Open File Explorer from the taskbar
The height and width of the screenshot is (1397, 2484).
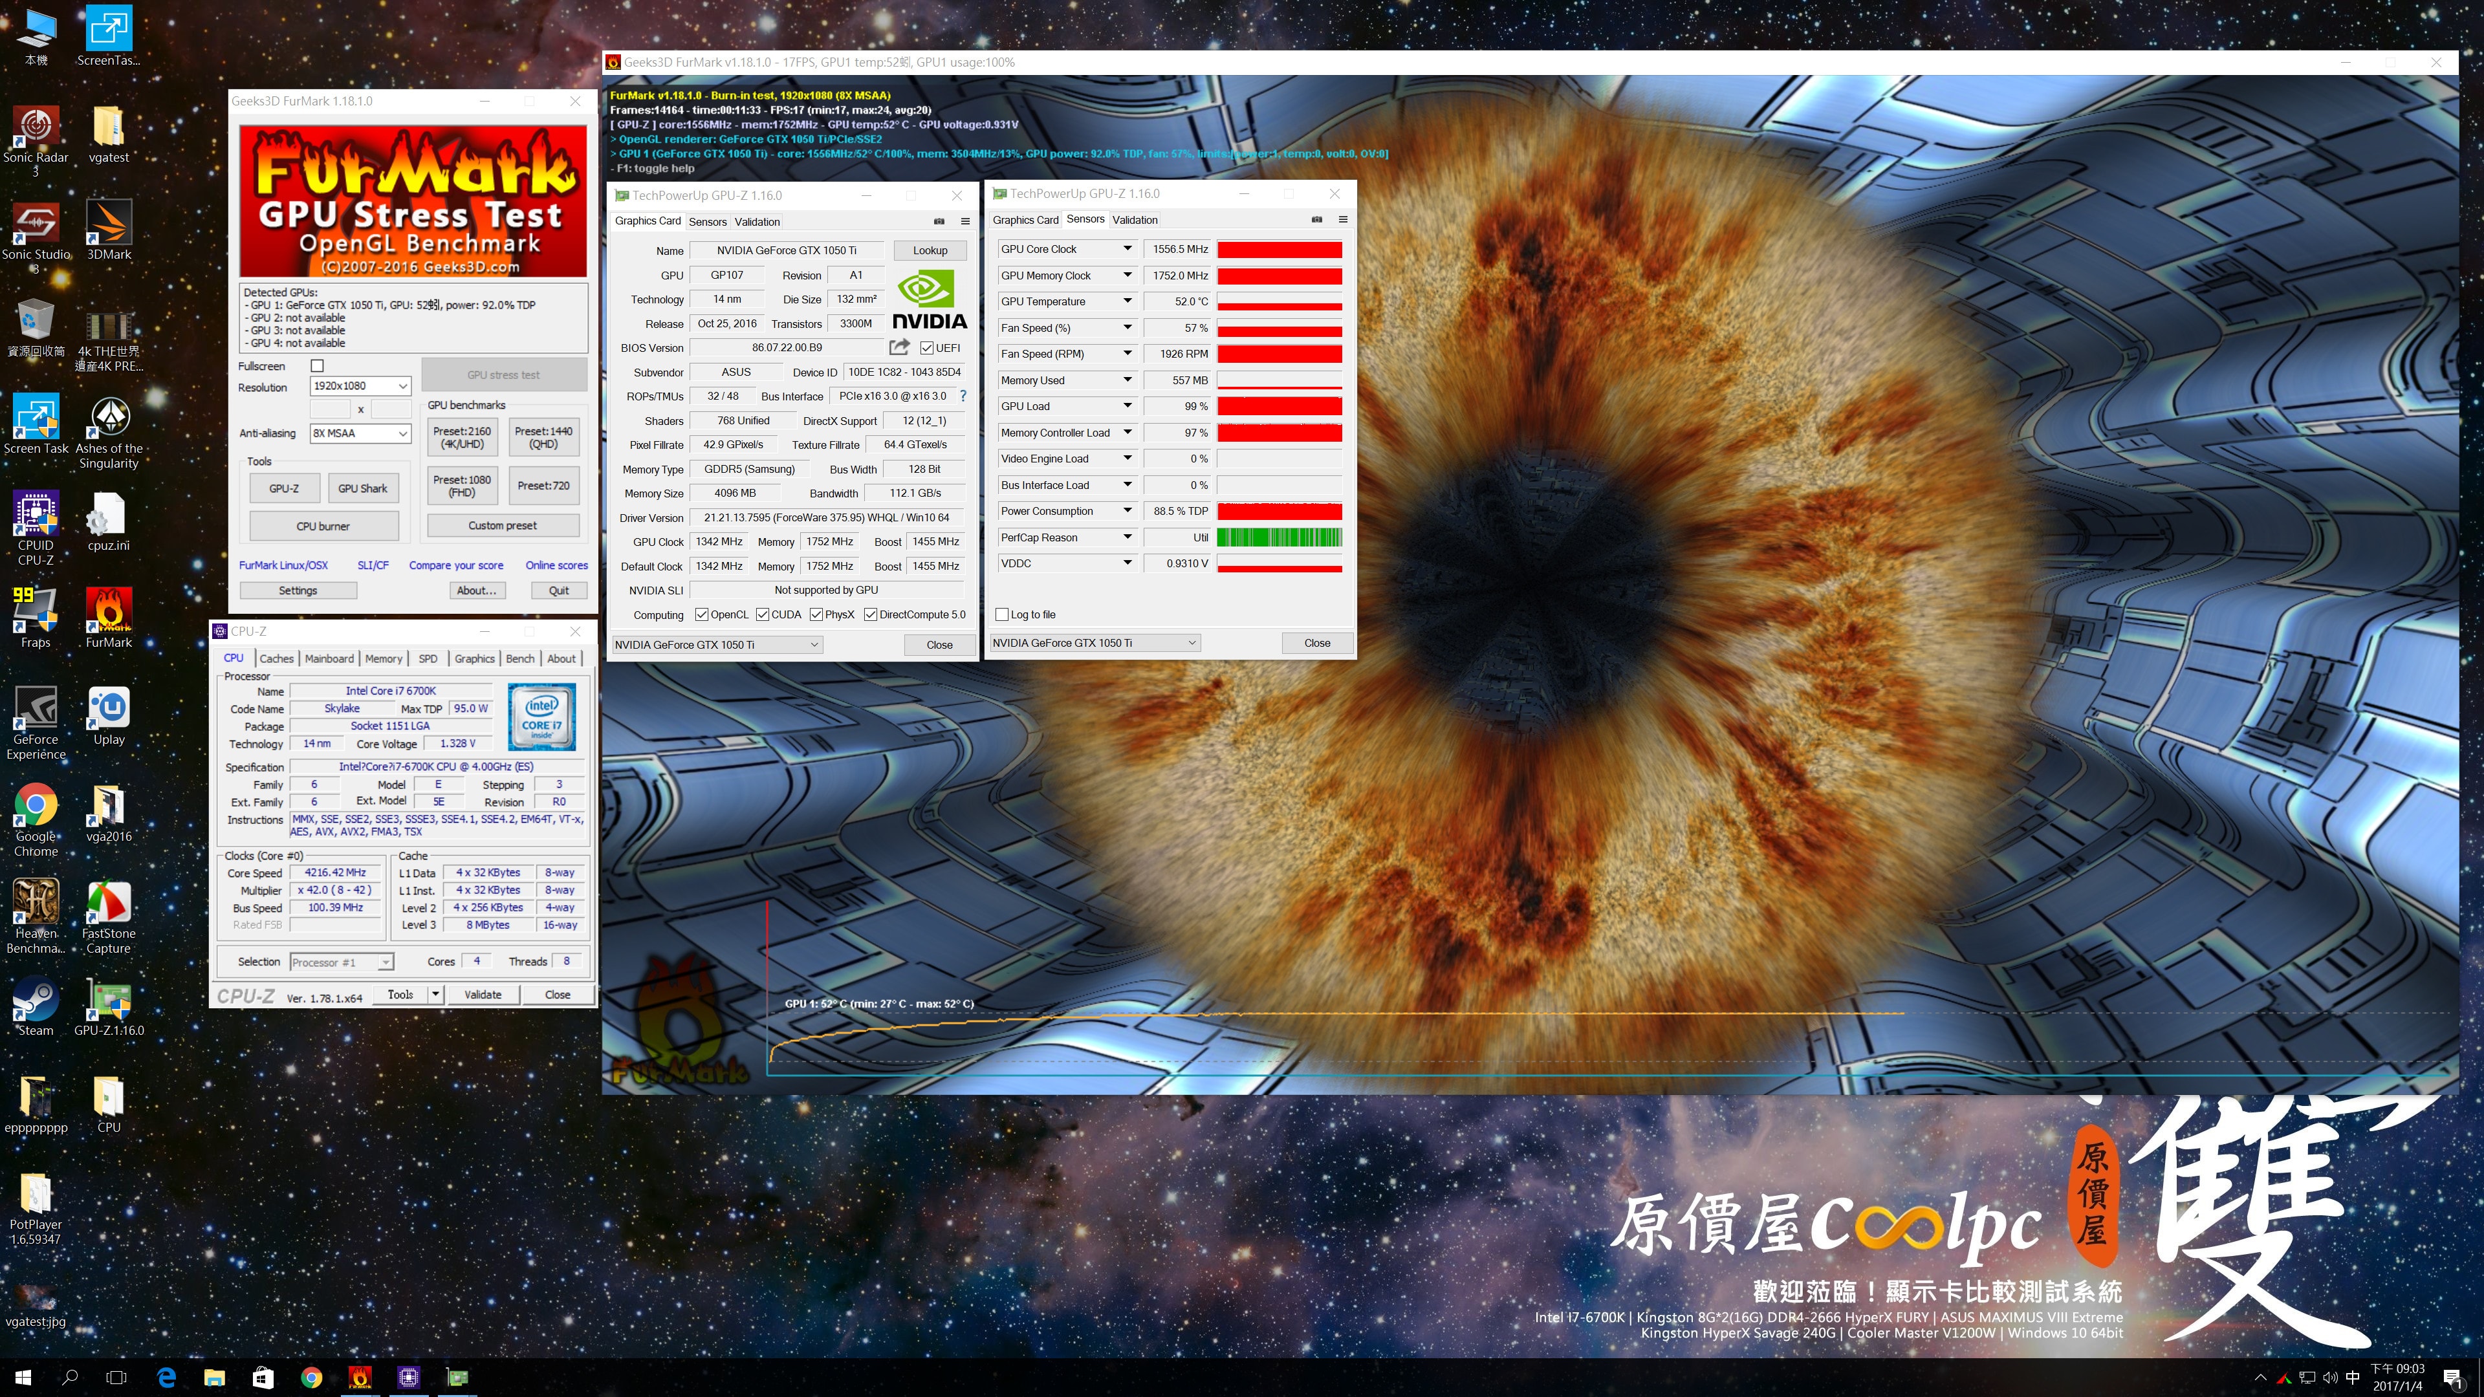[214, 1378]
